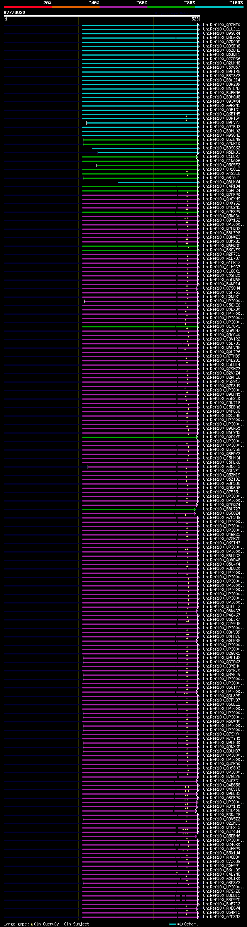Click the 523 query end position label
The height and width of the screenshot is (927, 247).
coord(195,19)
